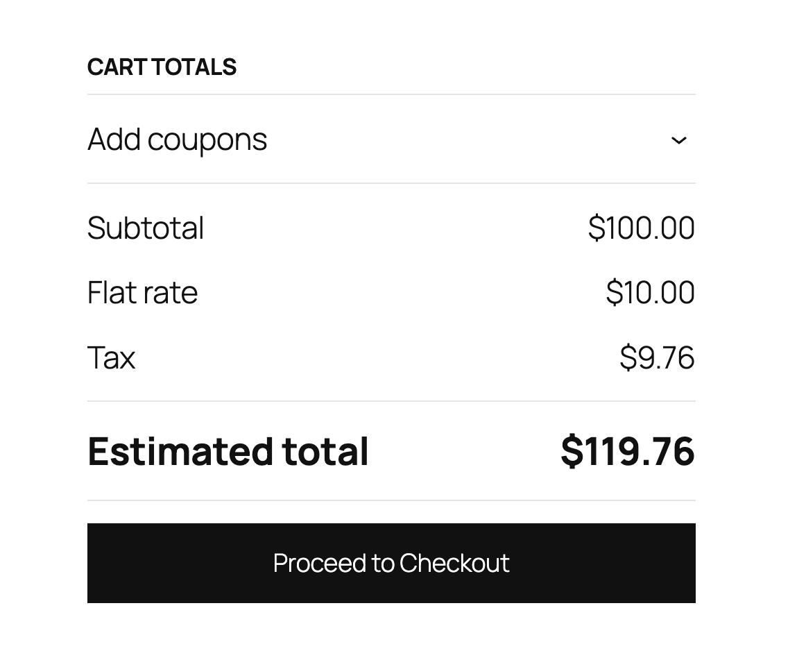Select the $119.76 estimated total
The width and height of the screenshot is (806, 651).
627,451
